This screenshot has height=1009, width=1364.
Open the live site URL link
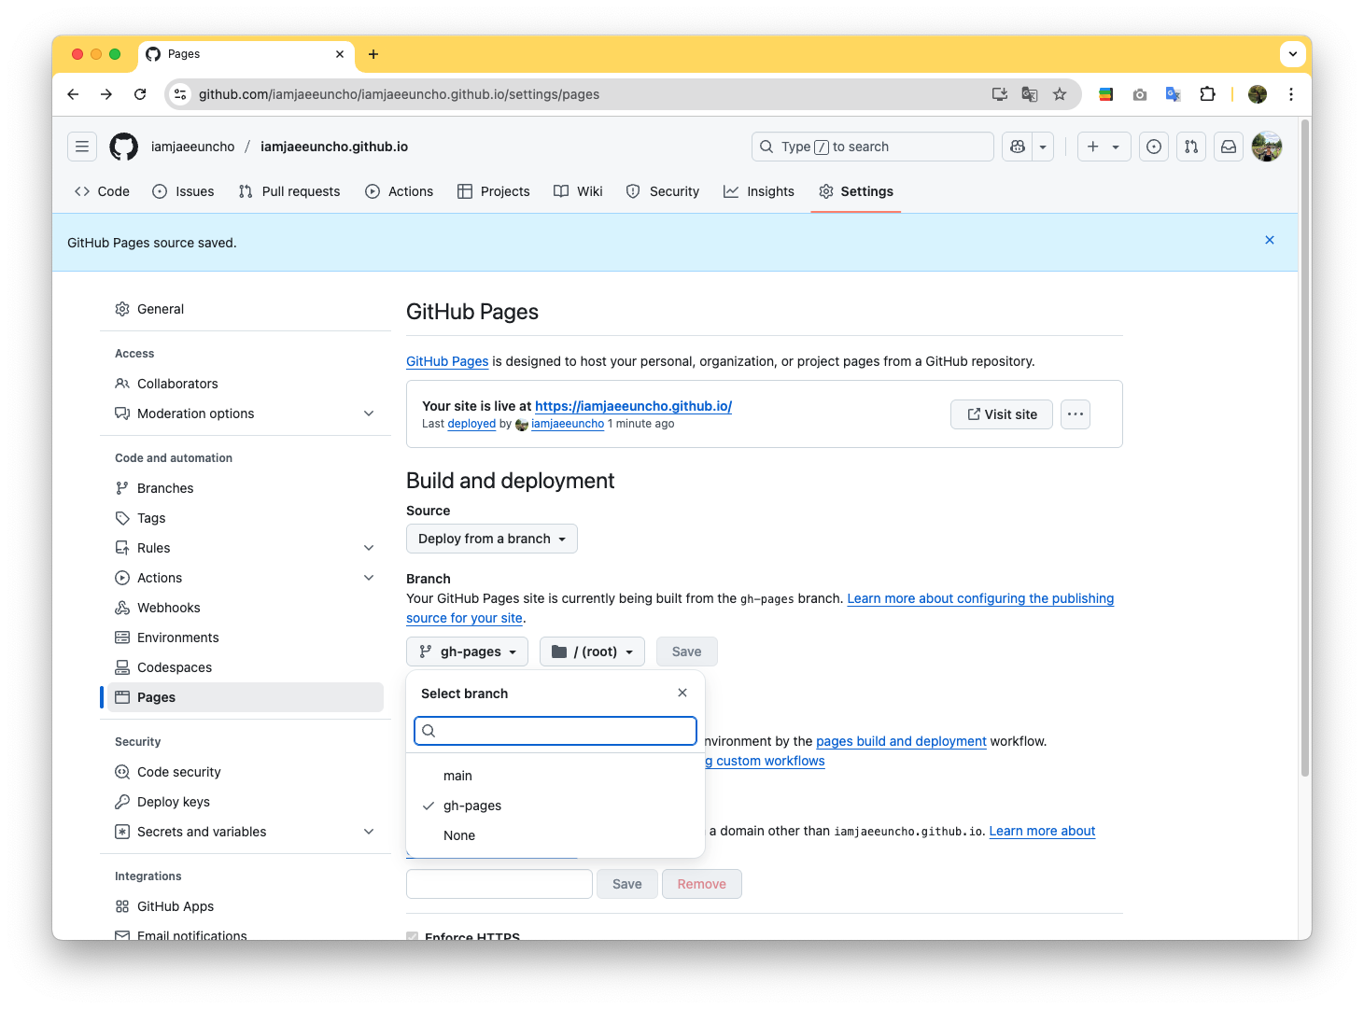[633, 406]
